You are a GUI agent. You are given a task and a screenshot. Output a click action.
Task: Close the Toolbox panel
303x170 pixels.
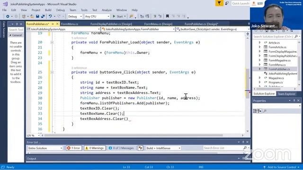pyautogui.click(x=21, y=24)
